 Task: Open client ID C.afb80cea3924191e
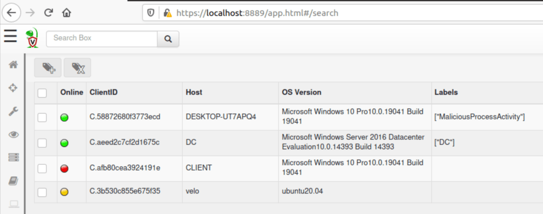pos(124,168)
